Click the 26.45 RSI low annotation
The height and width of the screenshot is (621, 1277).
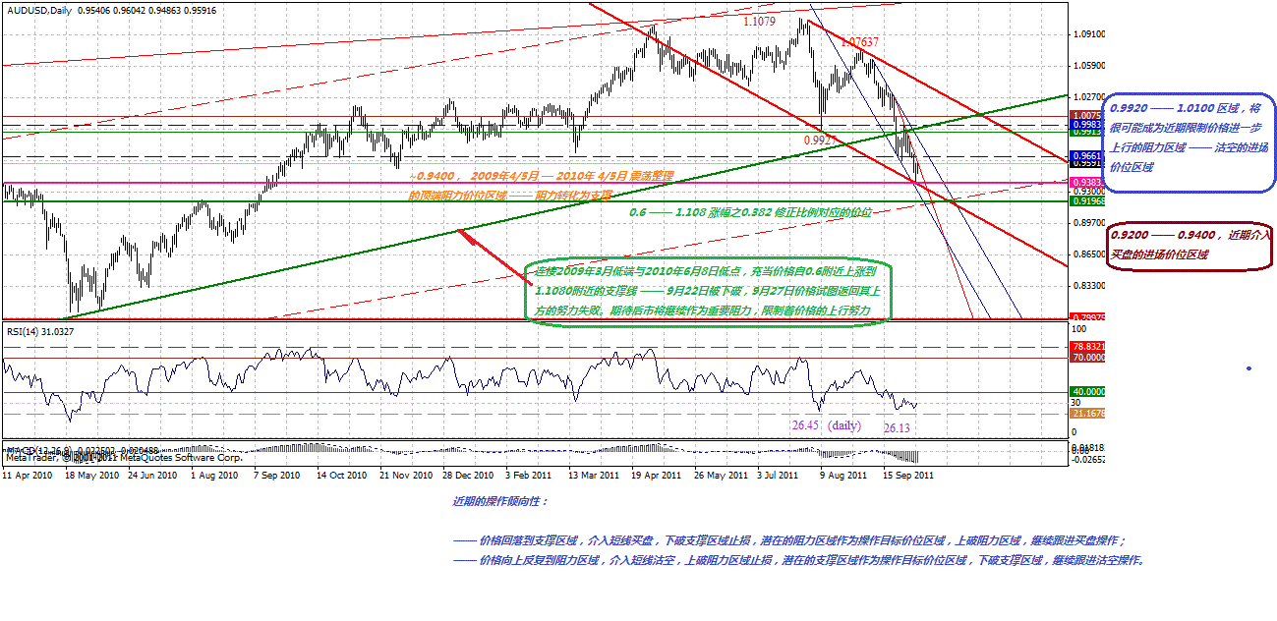(x=806, y=425)
